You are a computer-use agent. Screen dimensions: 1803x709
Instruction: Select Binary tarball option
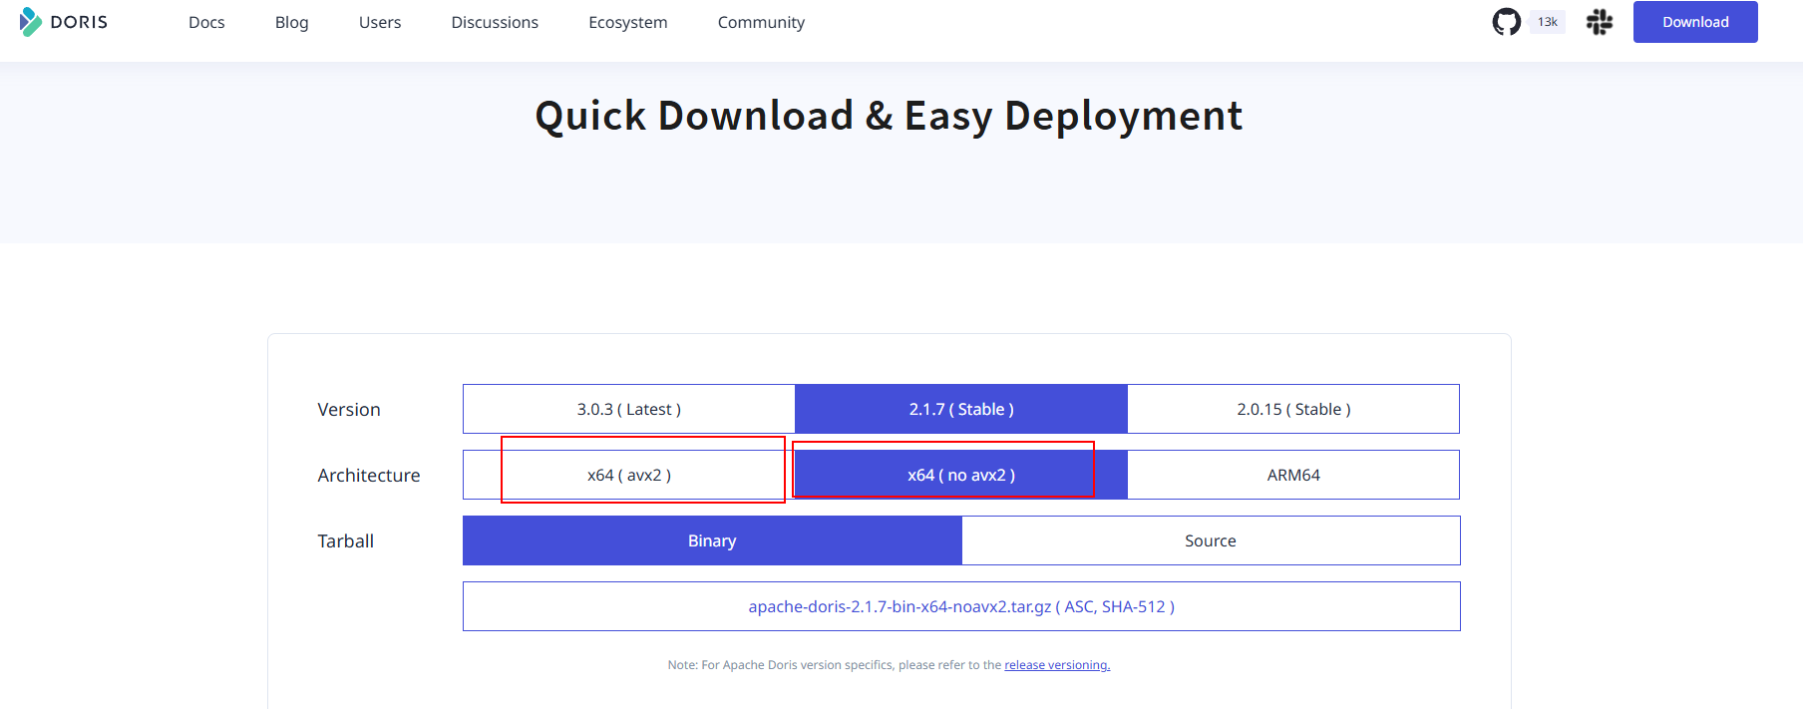[712, 540]
